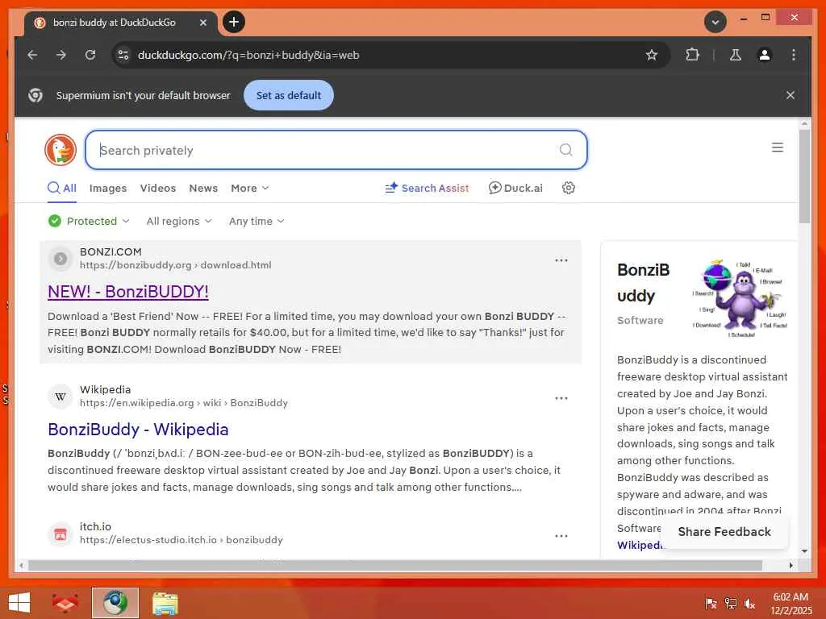The image size is (826, 619).
Task: Open the BonziBuddy - Wikipedia result
Action: coord(138,430)
